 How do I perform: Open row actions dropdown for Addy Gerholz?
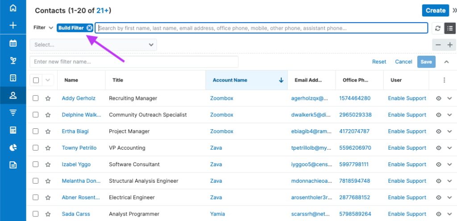coord(449,98)
